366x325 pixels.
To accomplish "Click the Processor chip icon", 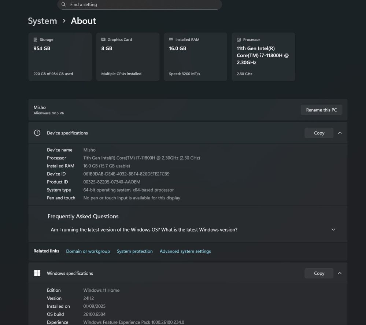I will pos(239,40).
